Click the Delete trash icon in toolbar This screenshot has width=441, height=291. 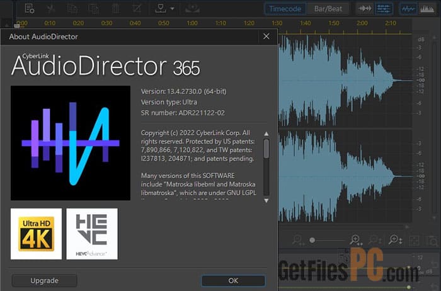tap(115, 9)
